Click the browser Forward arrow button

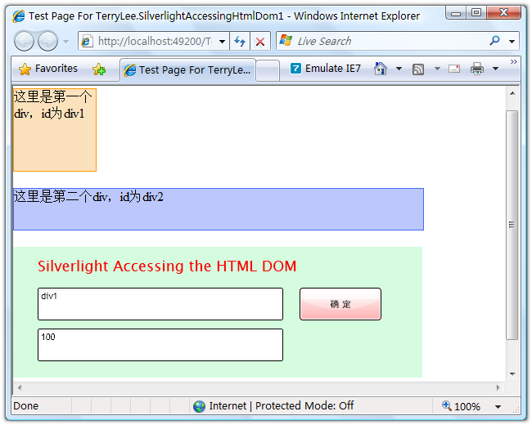click(47, 42)
